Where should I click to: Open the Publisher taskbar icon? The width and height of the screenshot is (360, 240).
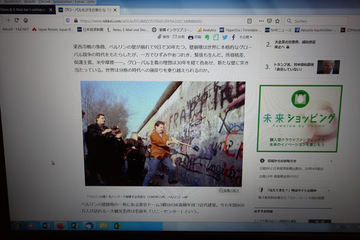coord(74,226)
